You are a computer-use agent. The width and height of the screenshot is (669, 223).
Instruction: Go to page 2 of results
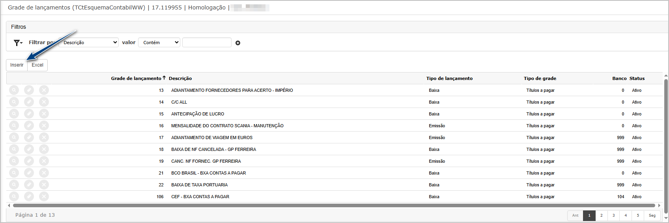(x=602, y=216)
